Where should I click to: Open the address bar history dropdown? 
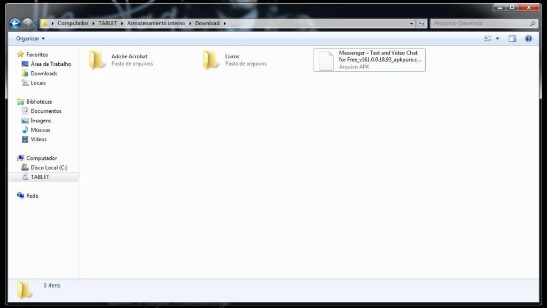click(x=411, y=24)
